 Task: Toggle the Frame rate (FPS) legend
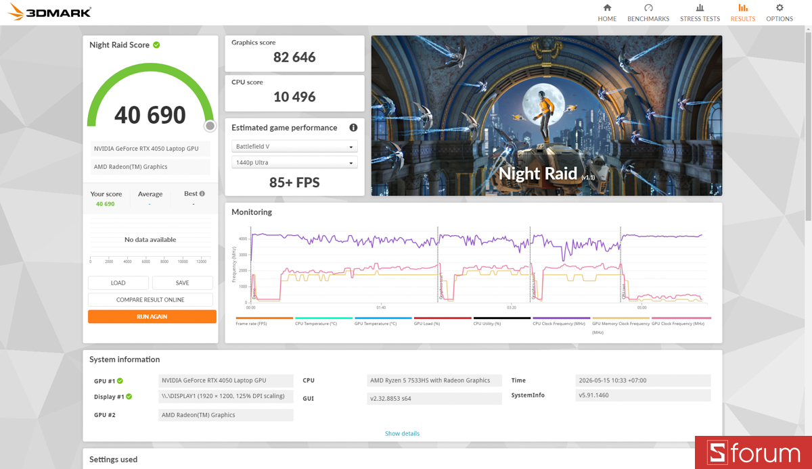(x=264, y=322)
